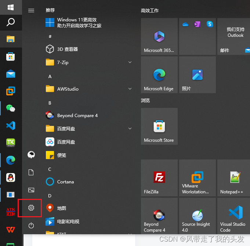This screenshot has width=250, height=246.
Task: Open the Pictures shortcut in Start sidebar
Action: (x=31, y=190)
